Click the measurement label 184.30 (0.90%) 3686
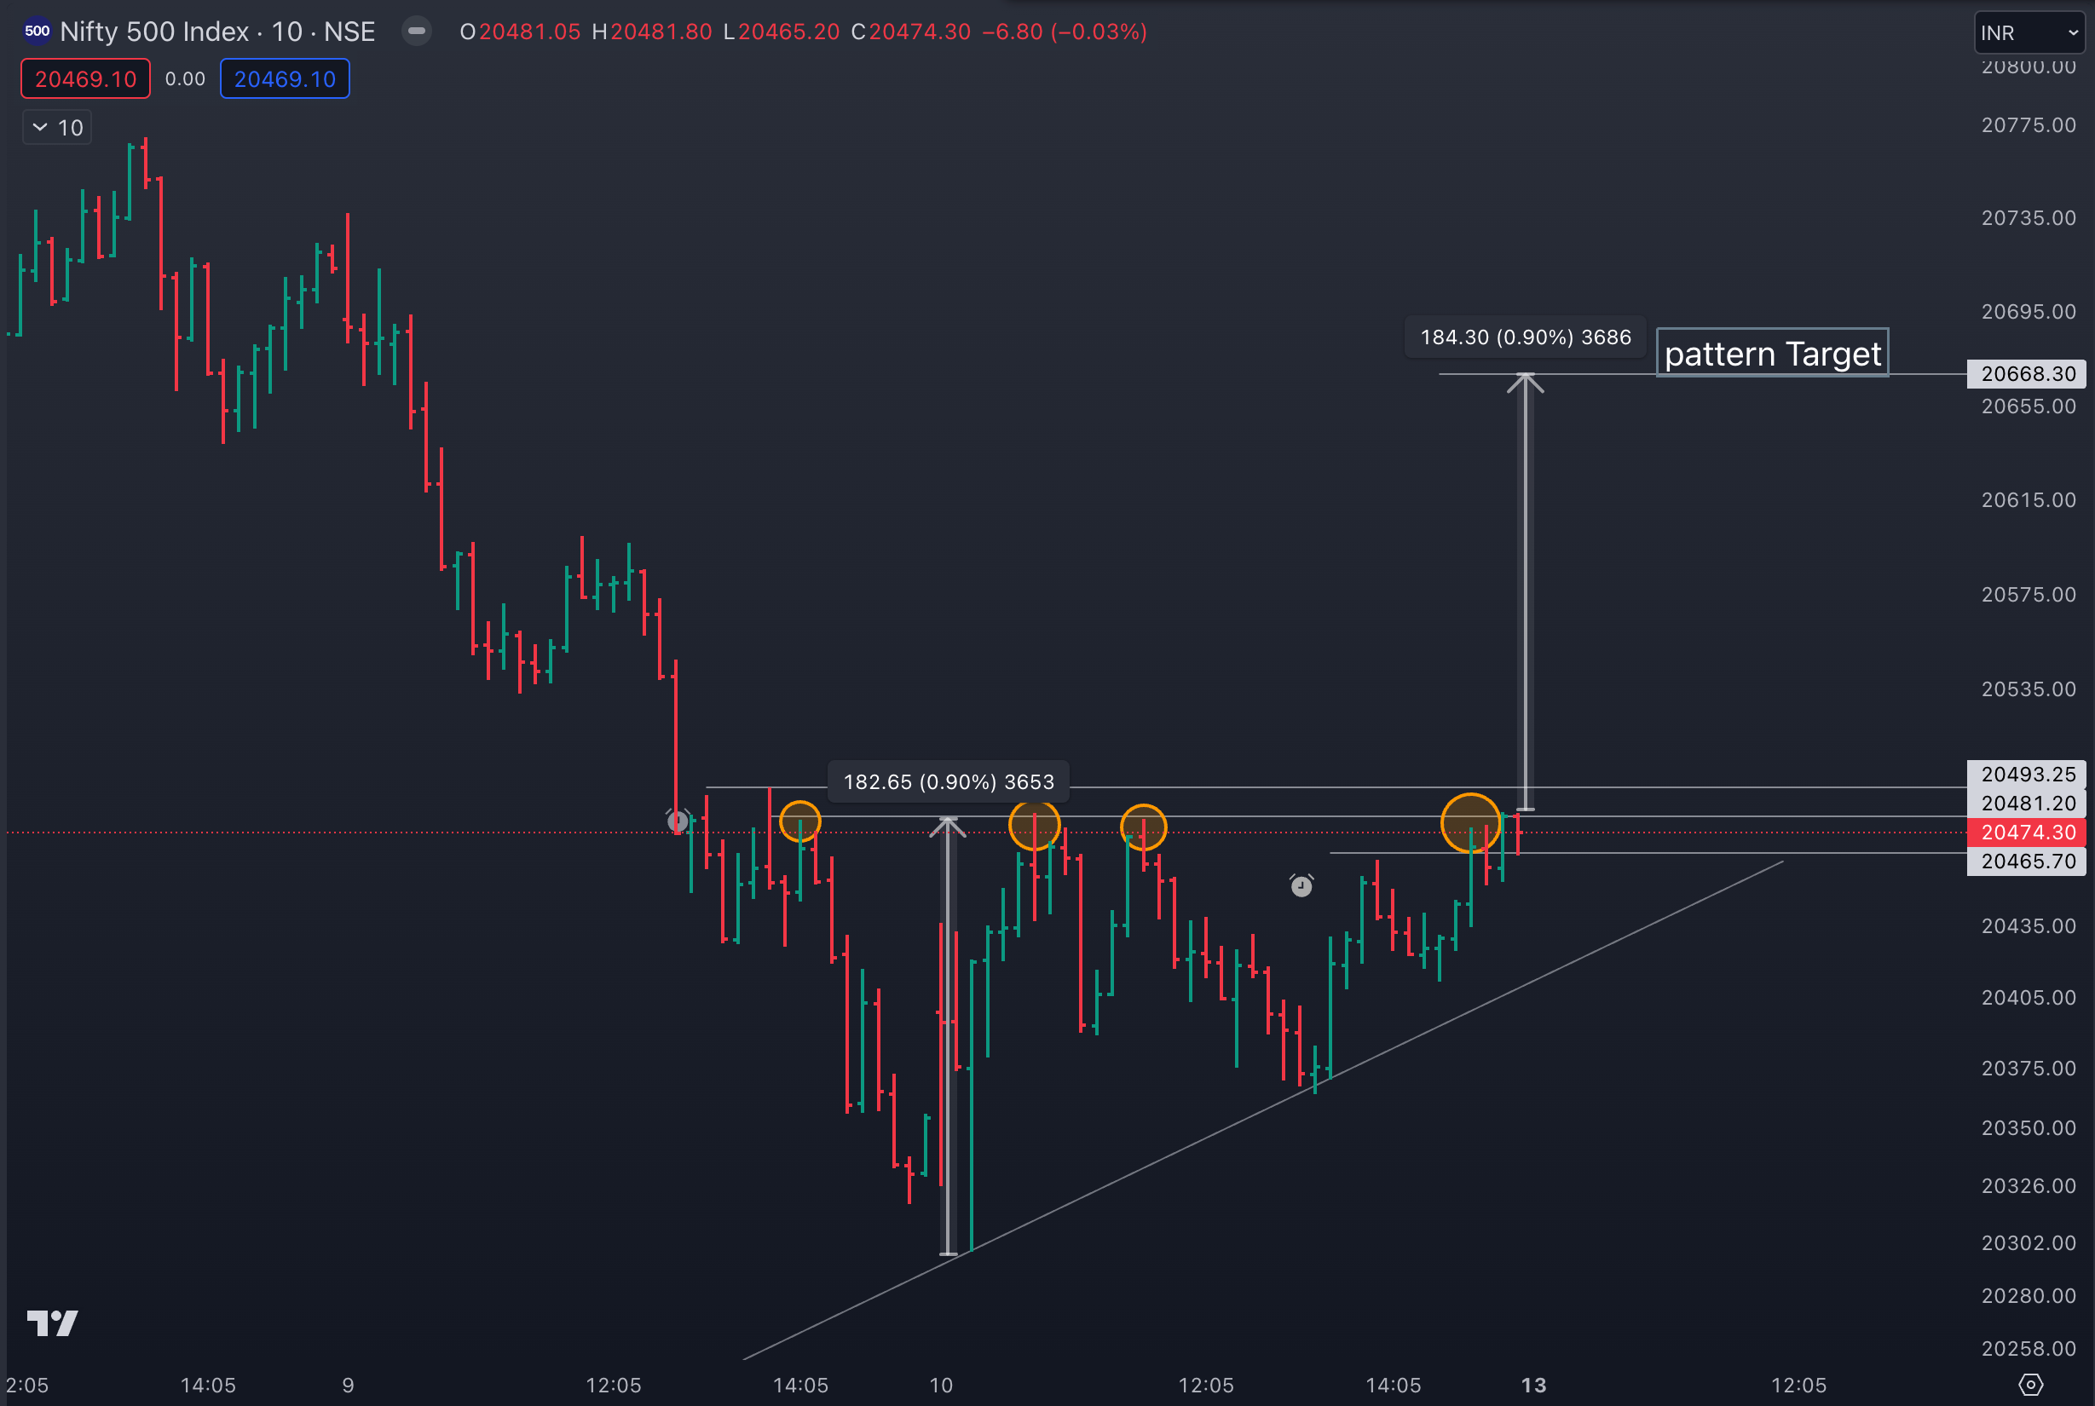2095x1406 pixels. pos(1525,337)
